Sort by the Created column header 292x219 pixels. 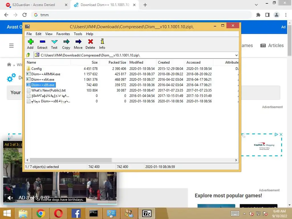pyautogui.click(x=171, y=62)
